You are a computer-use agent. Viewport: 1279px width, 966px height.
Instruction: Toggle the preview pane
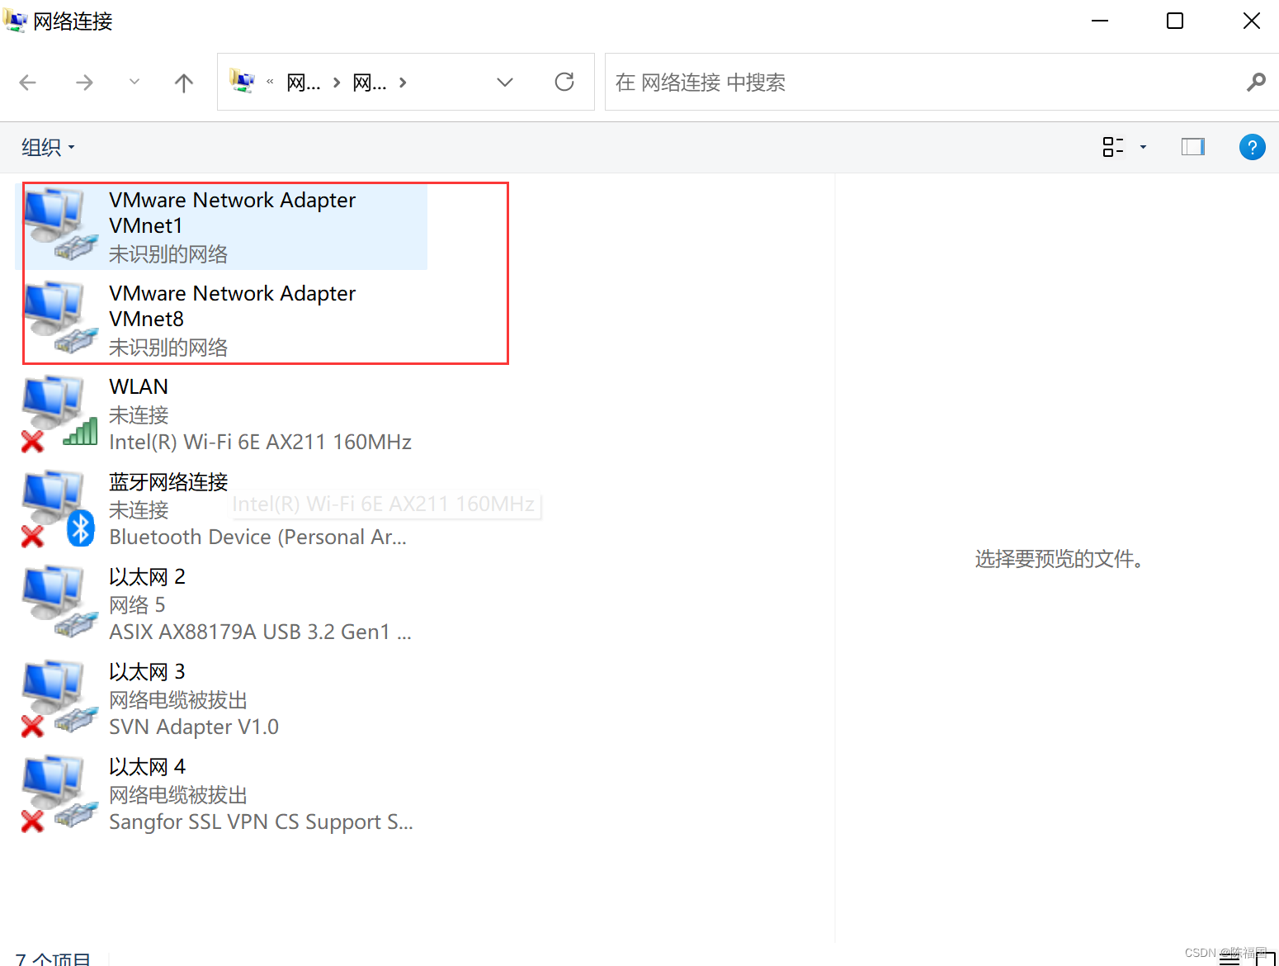[1193, 147]
